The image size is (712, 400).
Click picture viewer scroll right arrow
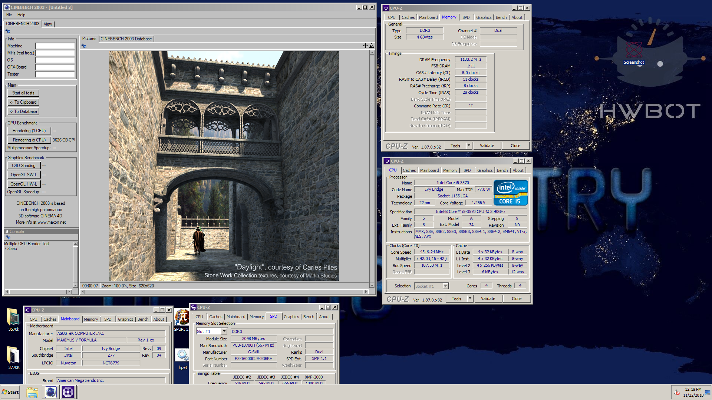point(366,292)
